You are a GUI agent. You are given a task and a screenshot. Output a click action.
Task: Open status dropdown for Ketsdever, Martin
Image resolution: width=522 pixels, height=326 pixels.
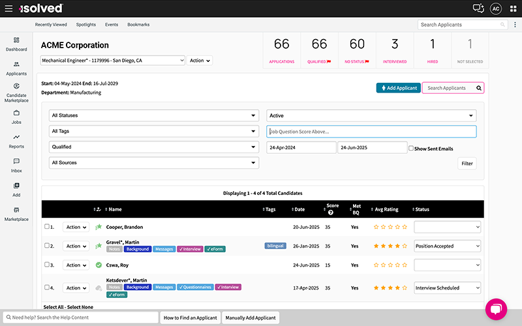pyautogui.click(x=447, y=288)
